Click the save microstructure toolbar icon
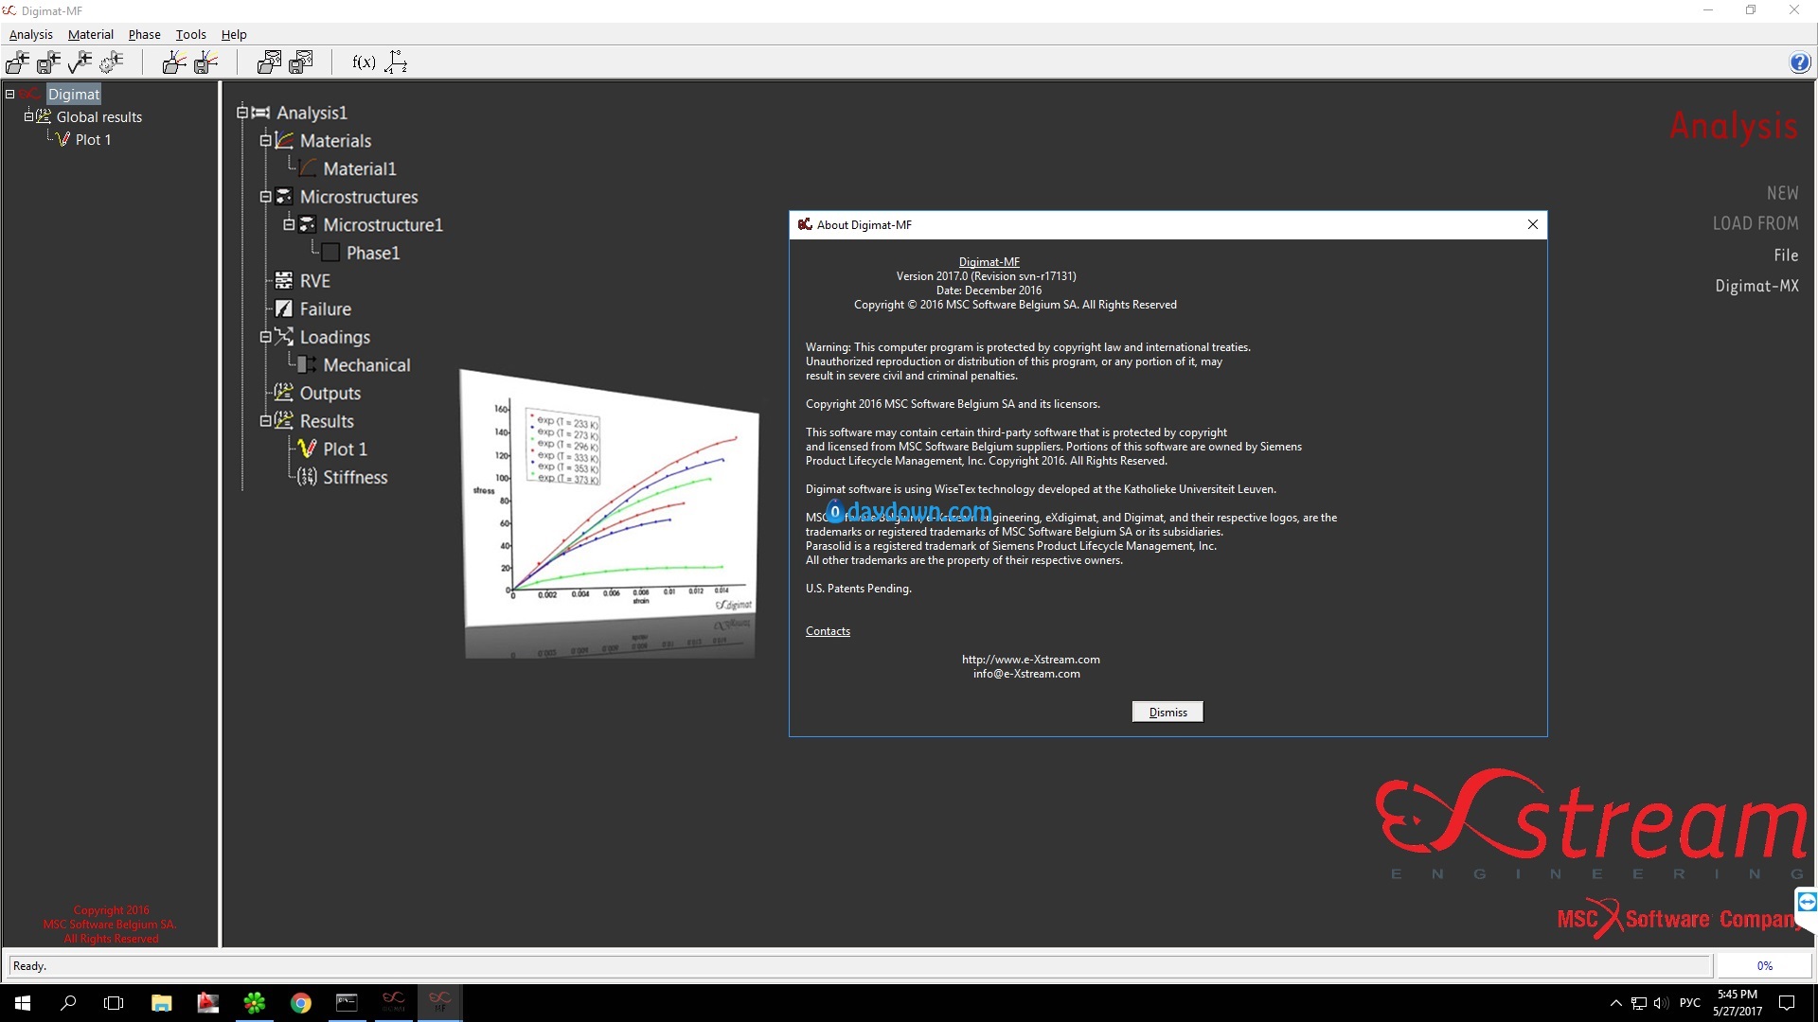Screen dimensions: 1818x1022 [301, 62]
